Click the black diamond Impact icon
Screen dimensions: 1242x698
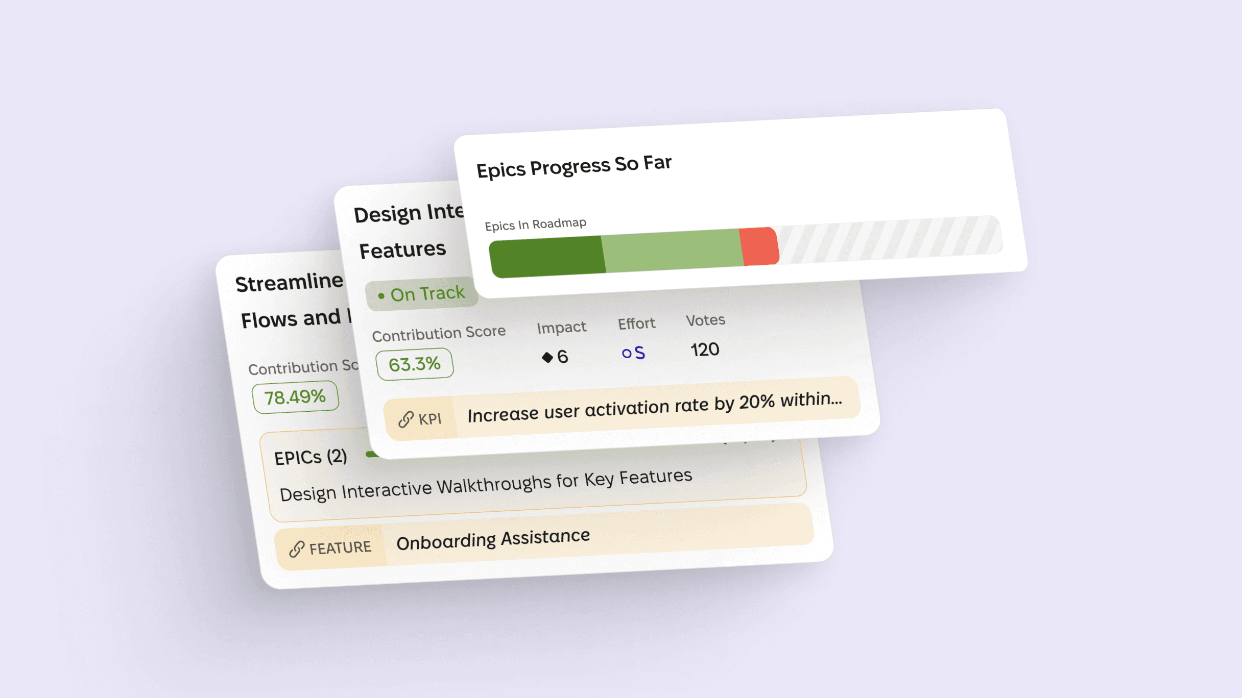(x=547, y=357)
